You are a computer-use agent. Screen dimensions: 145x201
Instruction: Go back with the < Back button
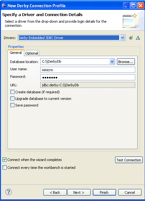tap(55, 192)
